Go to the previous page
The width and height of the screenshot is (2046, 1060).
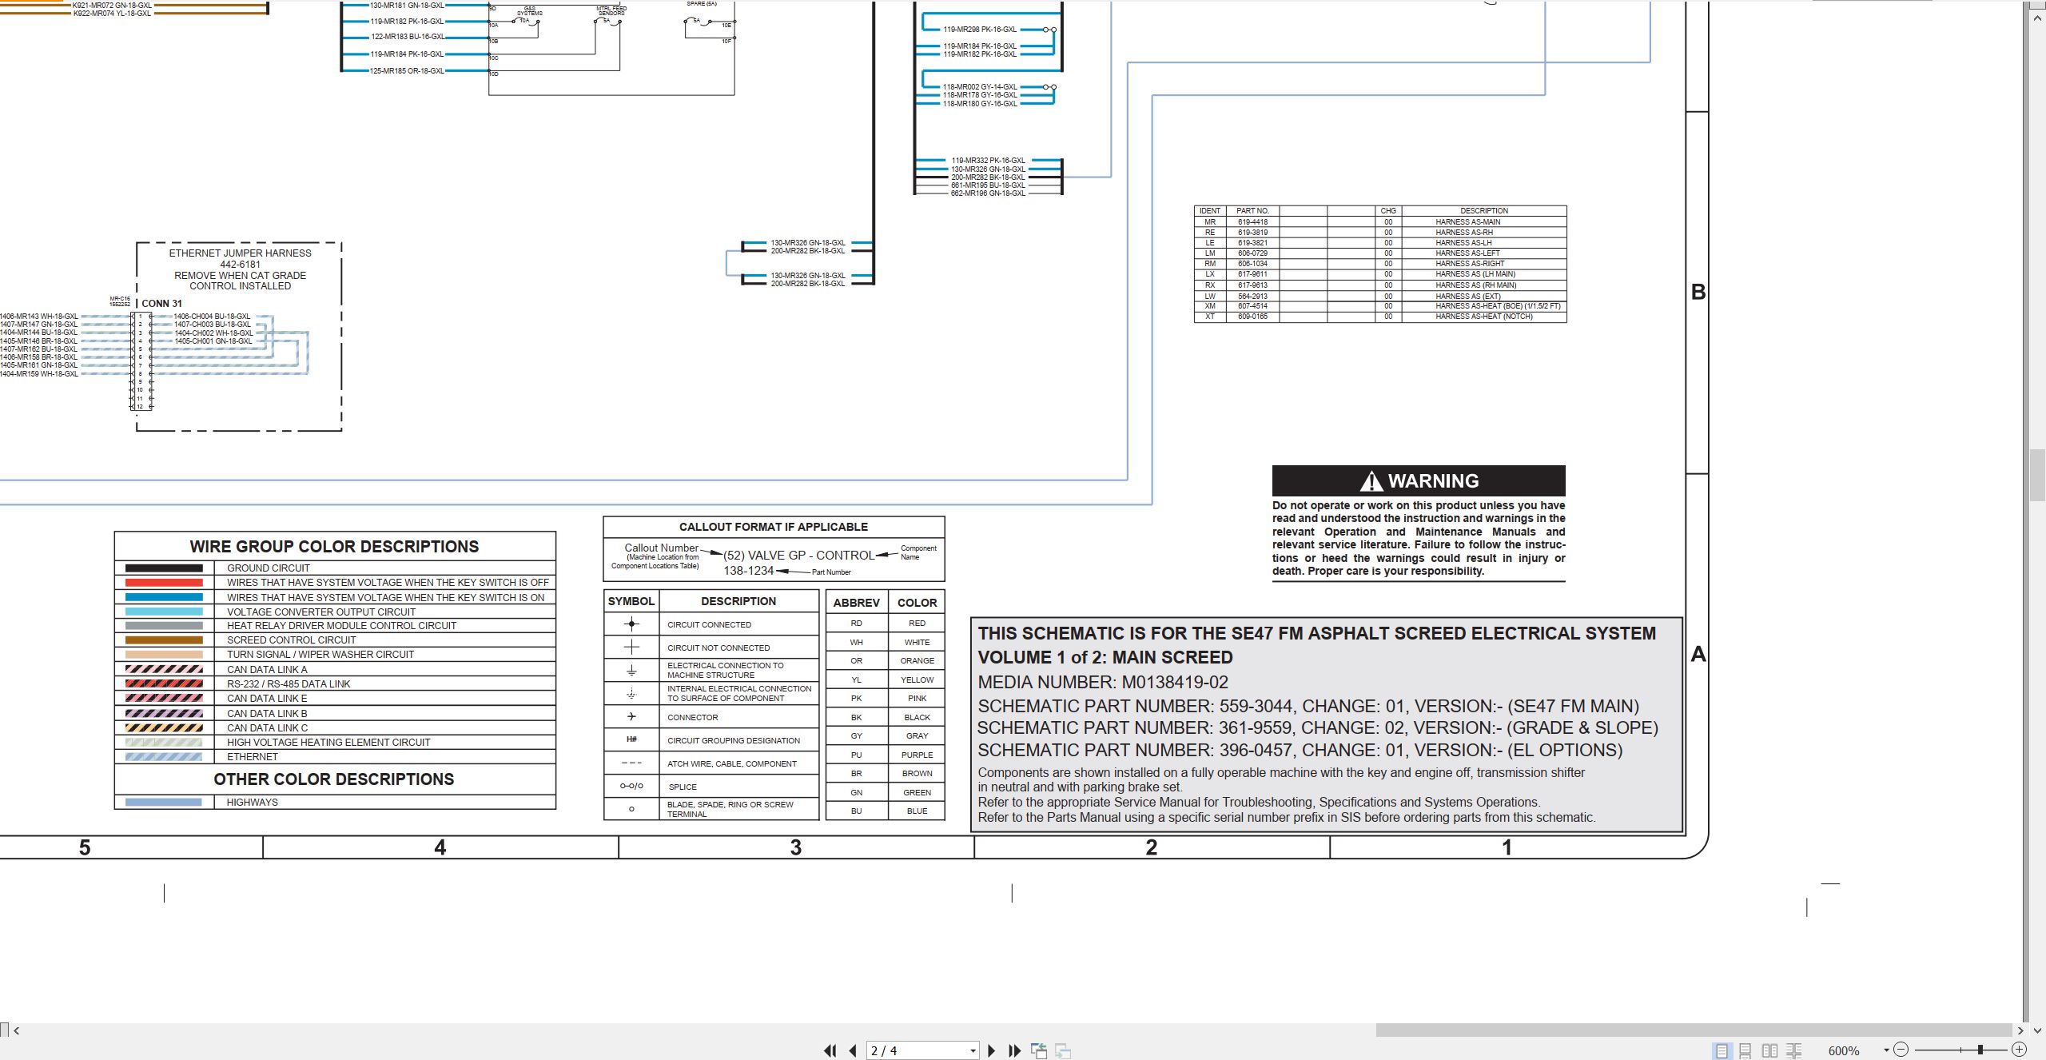853,1050
